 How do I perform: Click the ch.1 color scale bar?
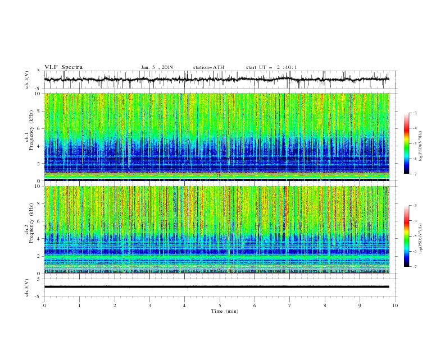point(406,143)
